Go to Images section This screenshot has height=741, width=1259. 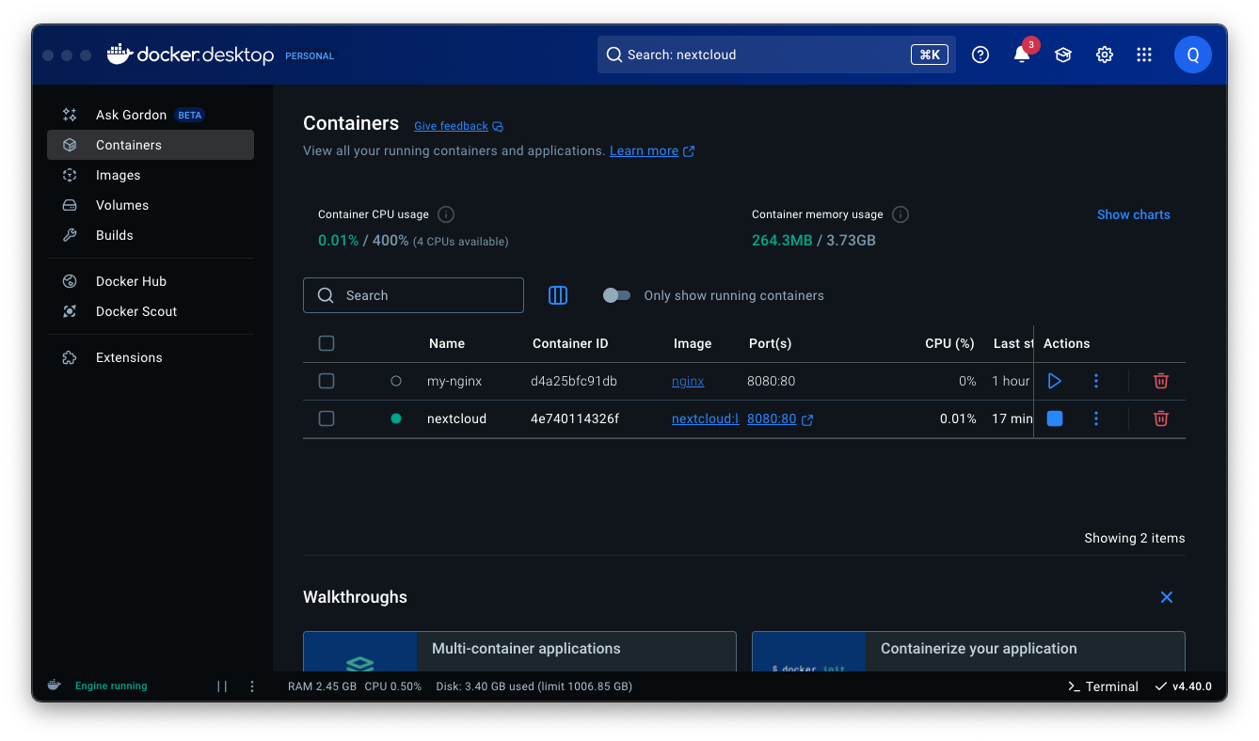pyautogui.click(x=151, y=175)
